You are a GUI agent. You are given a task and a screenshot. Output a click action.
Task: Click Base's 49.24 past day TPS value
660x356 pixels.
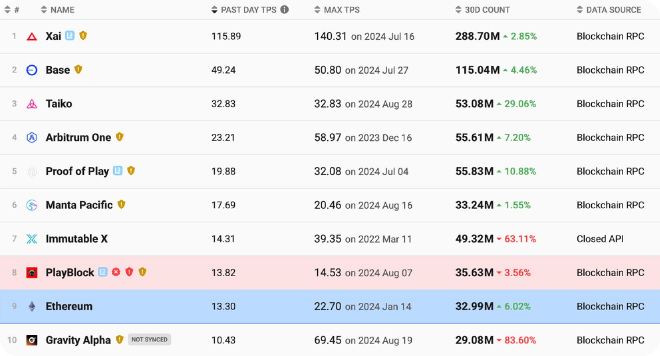pyautogui.click(x=223, y=70)
